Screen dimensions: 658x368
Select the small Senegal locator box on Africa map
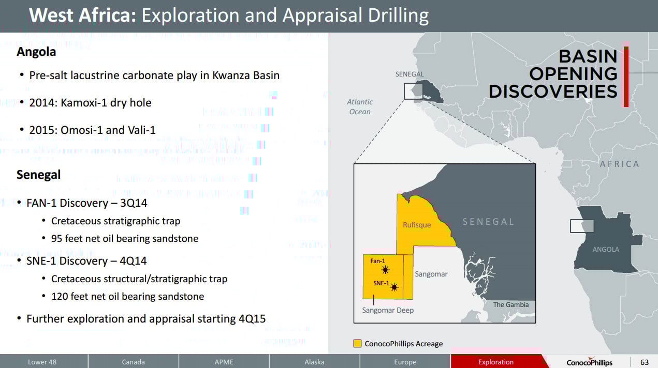[413, 91]
